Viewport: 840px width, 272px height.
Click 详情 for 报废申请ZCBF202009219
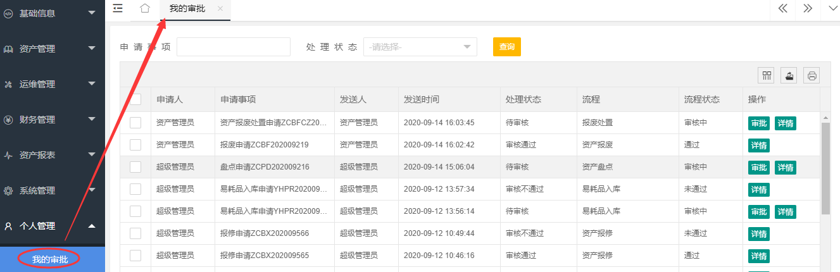coord(759,145)
